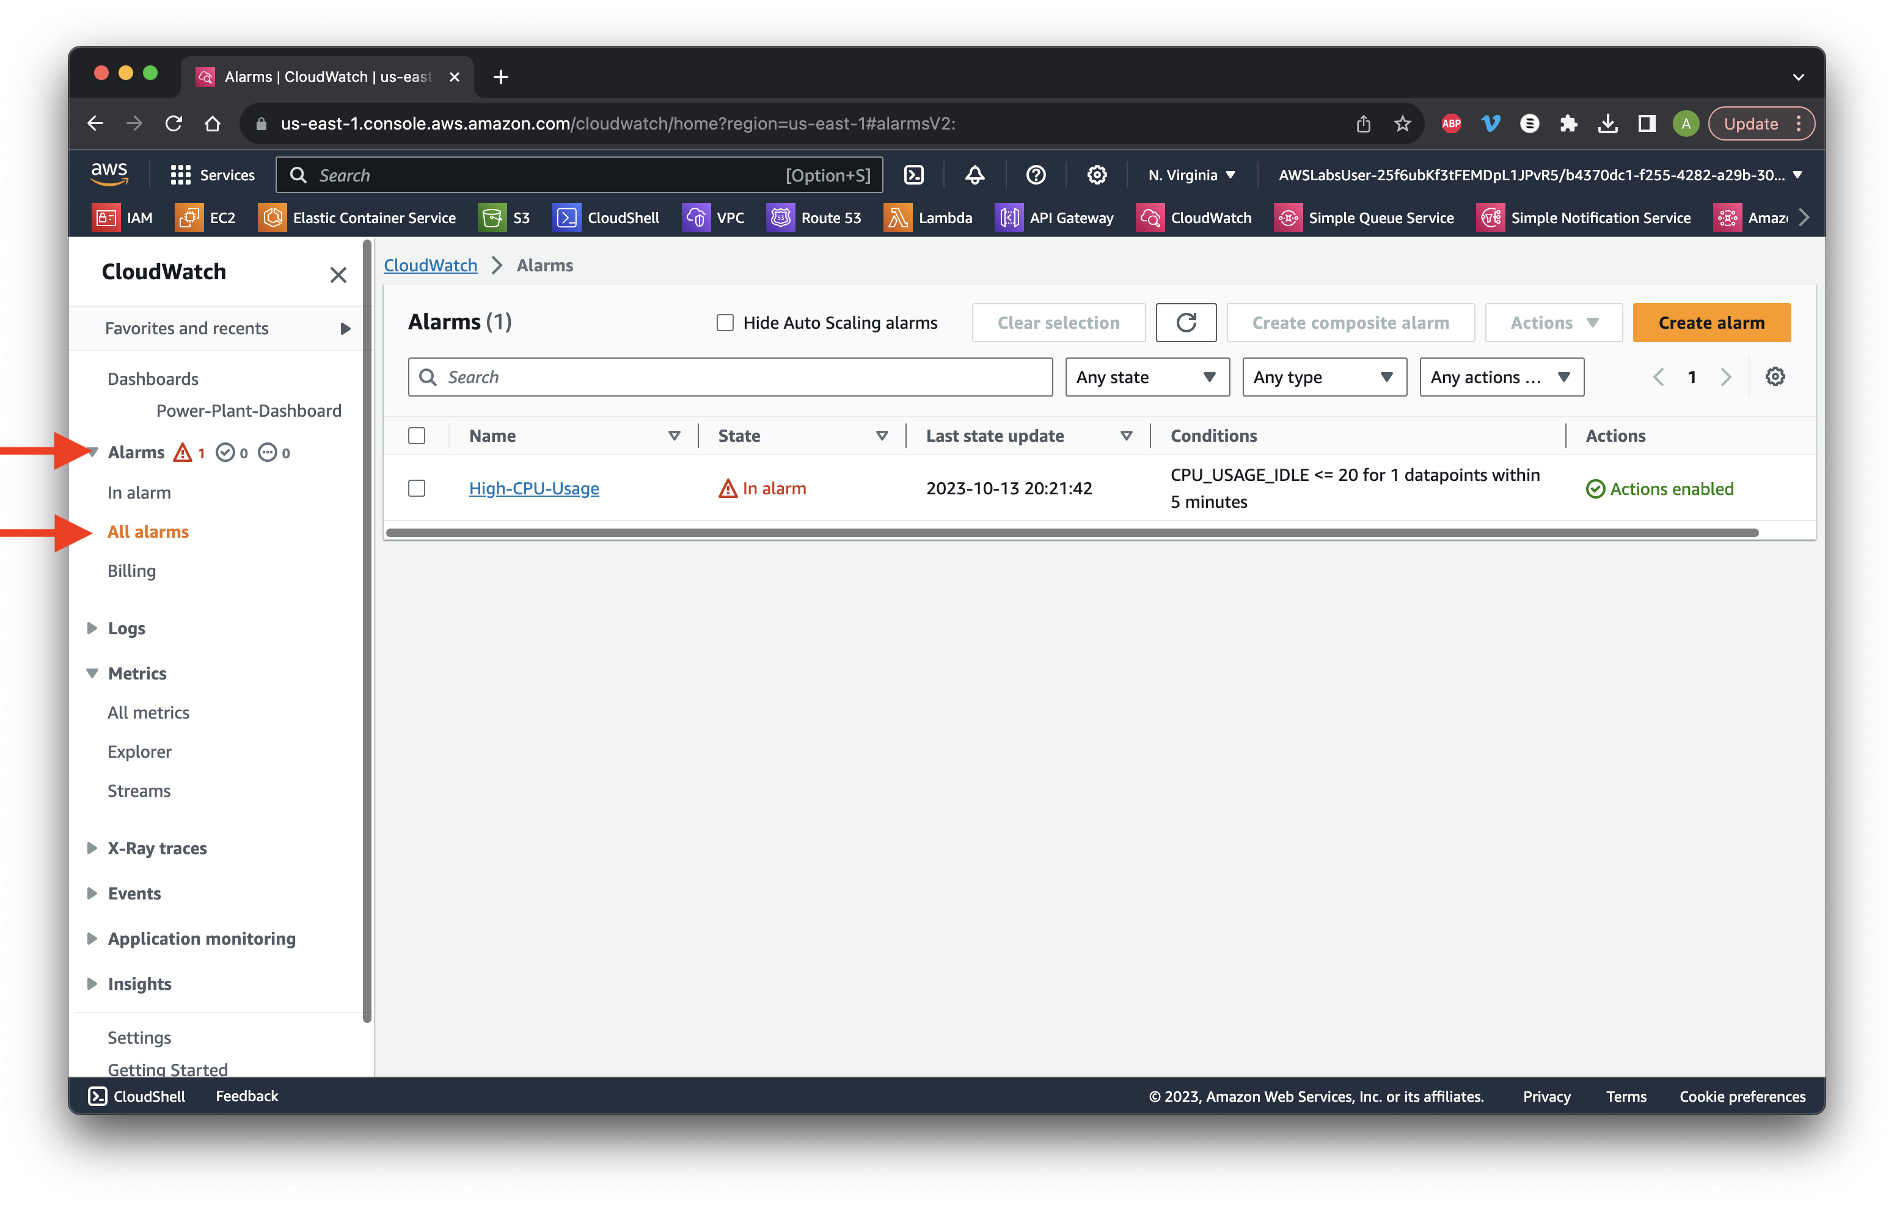Close the CloudWatch navigation panel
Screen dimensions: 1894x1205
pos(337,274)
